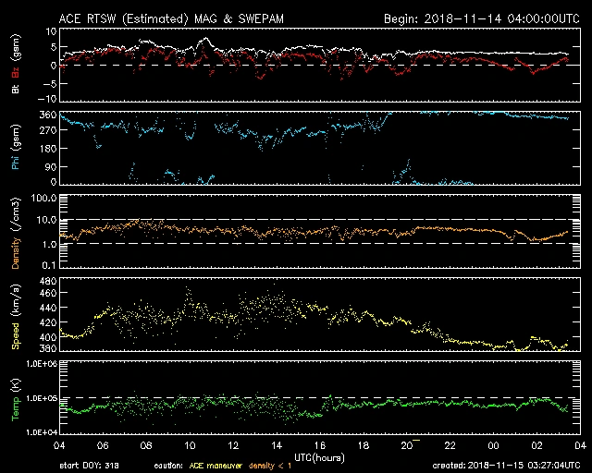Screen dimensions: 592x473
Task: Click the "1.0E+04" tick on the Temp axis
Action: click(42, 431)
